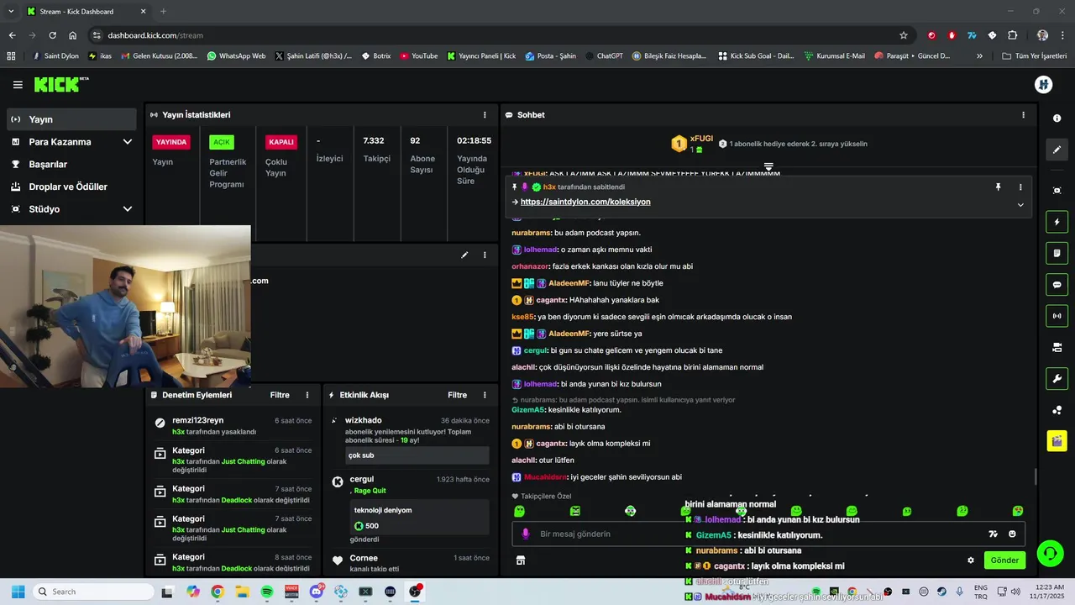Go to the browser home page
1075x605 pixels.
tap(73, 35)
